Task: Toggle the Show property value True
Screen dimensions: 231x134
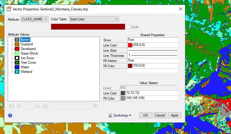Action: pyautogui.click(x=152, y=40)
